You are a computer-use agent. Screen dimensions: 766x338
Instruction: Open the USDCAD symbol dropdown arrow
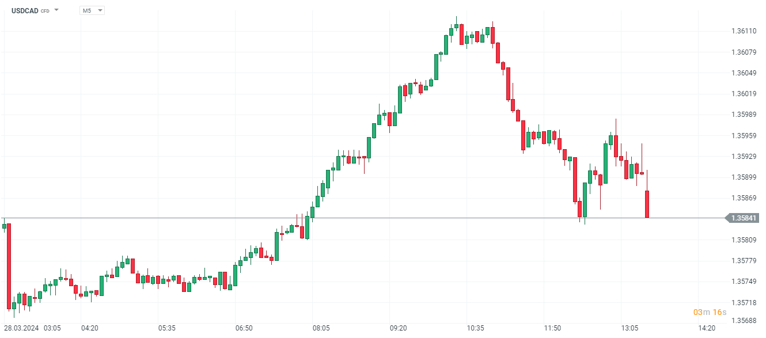click(x=56, y=10)
